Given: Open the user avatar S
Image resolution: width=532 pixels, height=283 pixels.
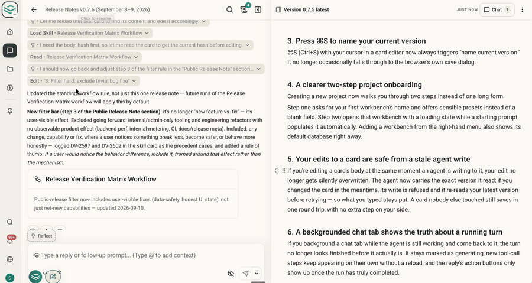Looking at the screenshot, I should click(10, 278).
